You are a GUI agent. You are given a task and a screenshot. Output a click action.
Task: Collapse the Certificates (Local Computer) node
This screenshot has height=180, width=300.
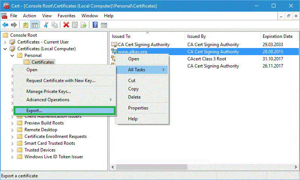tap(5, 49)
